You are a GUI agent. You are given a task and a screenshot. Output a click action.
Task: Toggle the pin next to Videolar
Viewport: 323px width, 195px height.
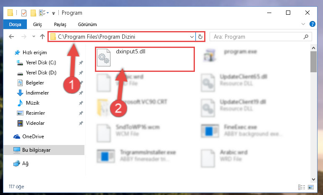tap(81, 123)
